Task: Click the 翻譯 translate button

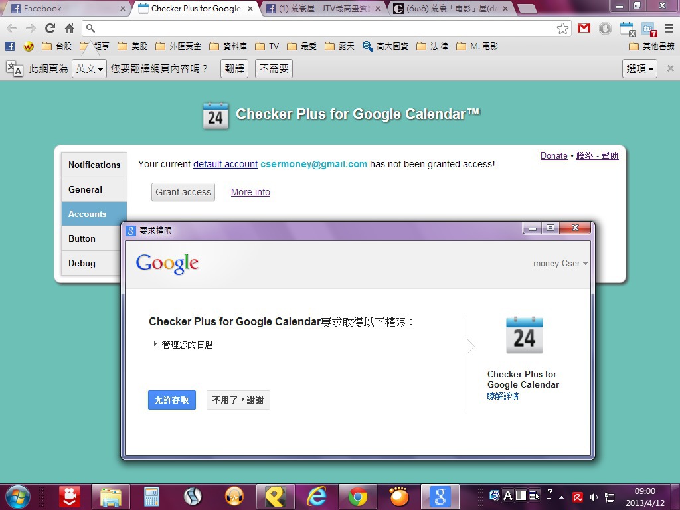Action: click(x=234, y=68)
